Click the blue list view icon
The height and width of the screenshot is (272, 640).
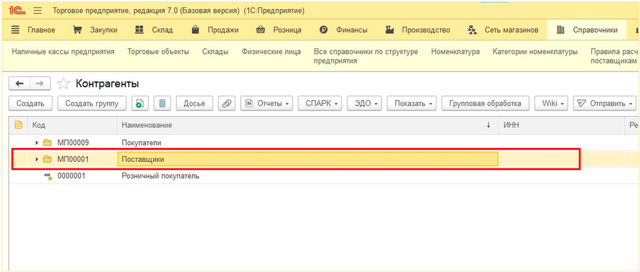162,103
